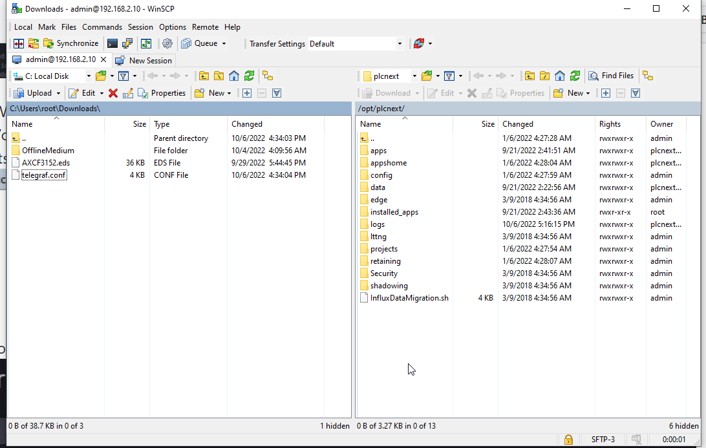
Task: Go to local root directory icon
Action: 219,76
